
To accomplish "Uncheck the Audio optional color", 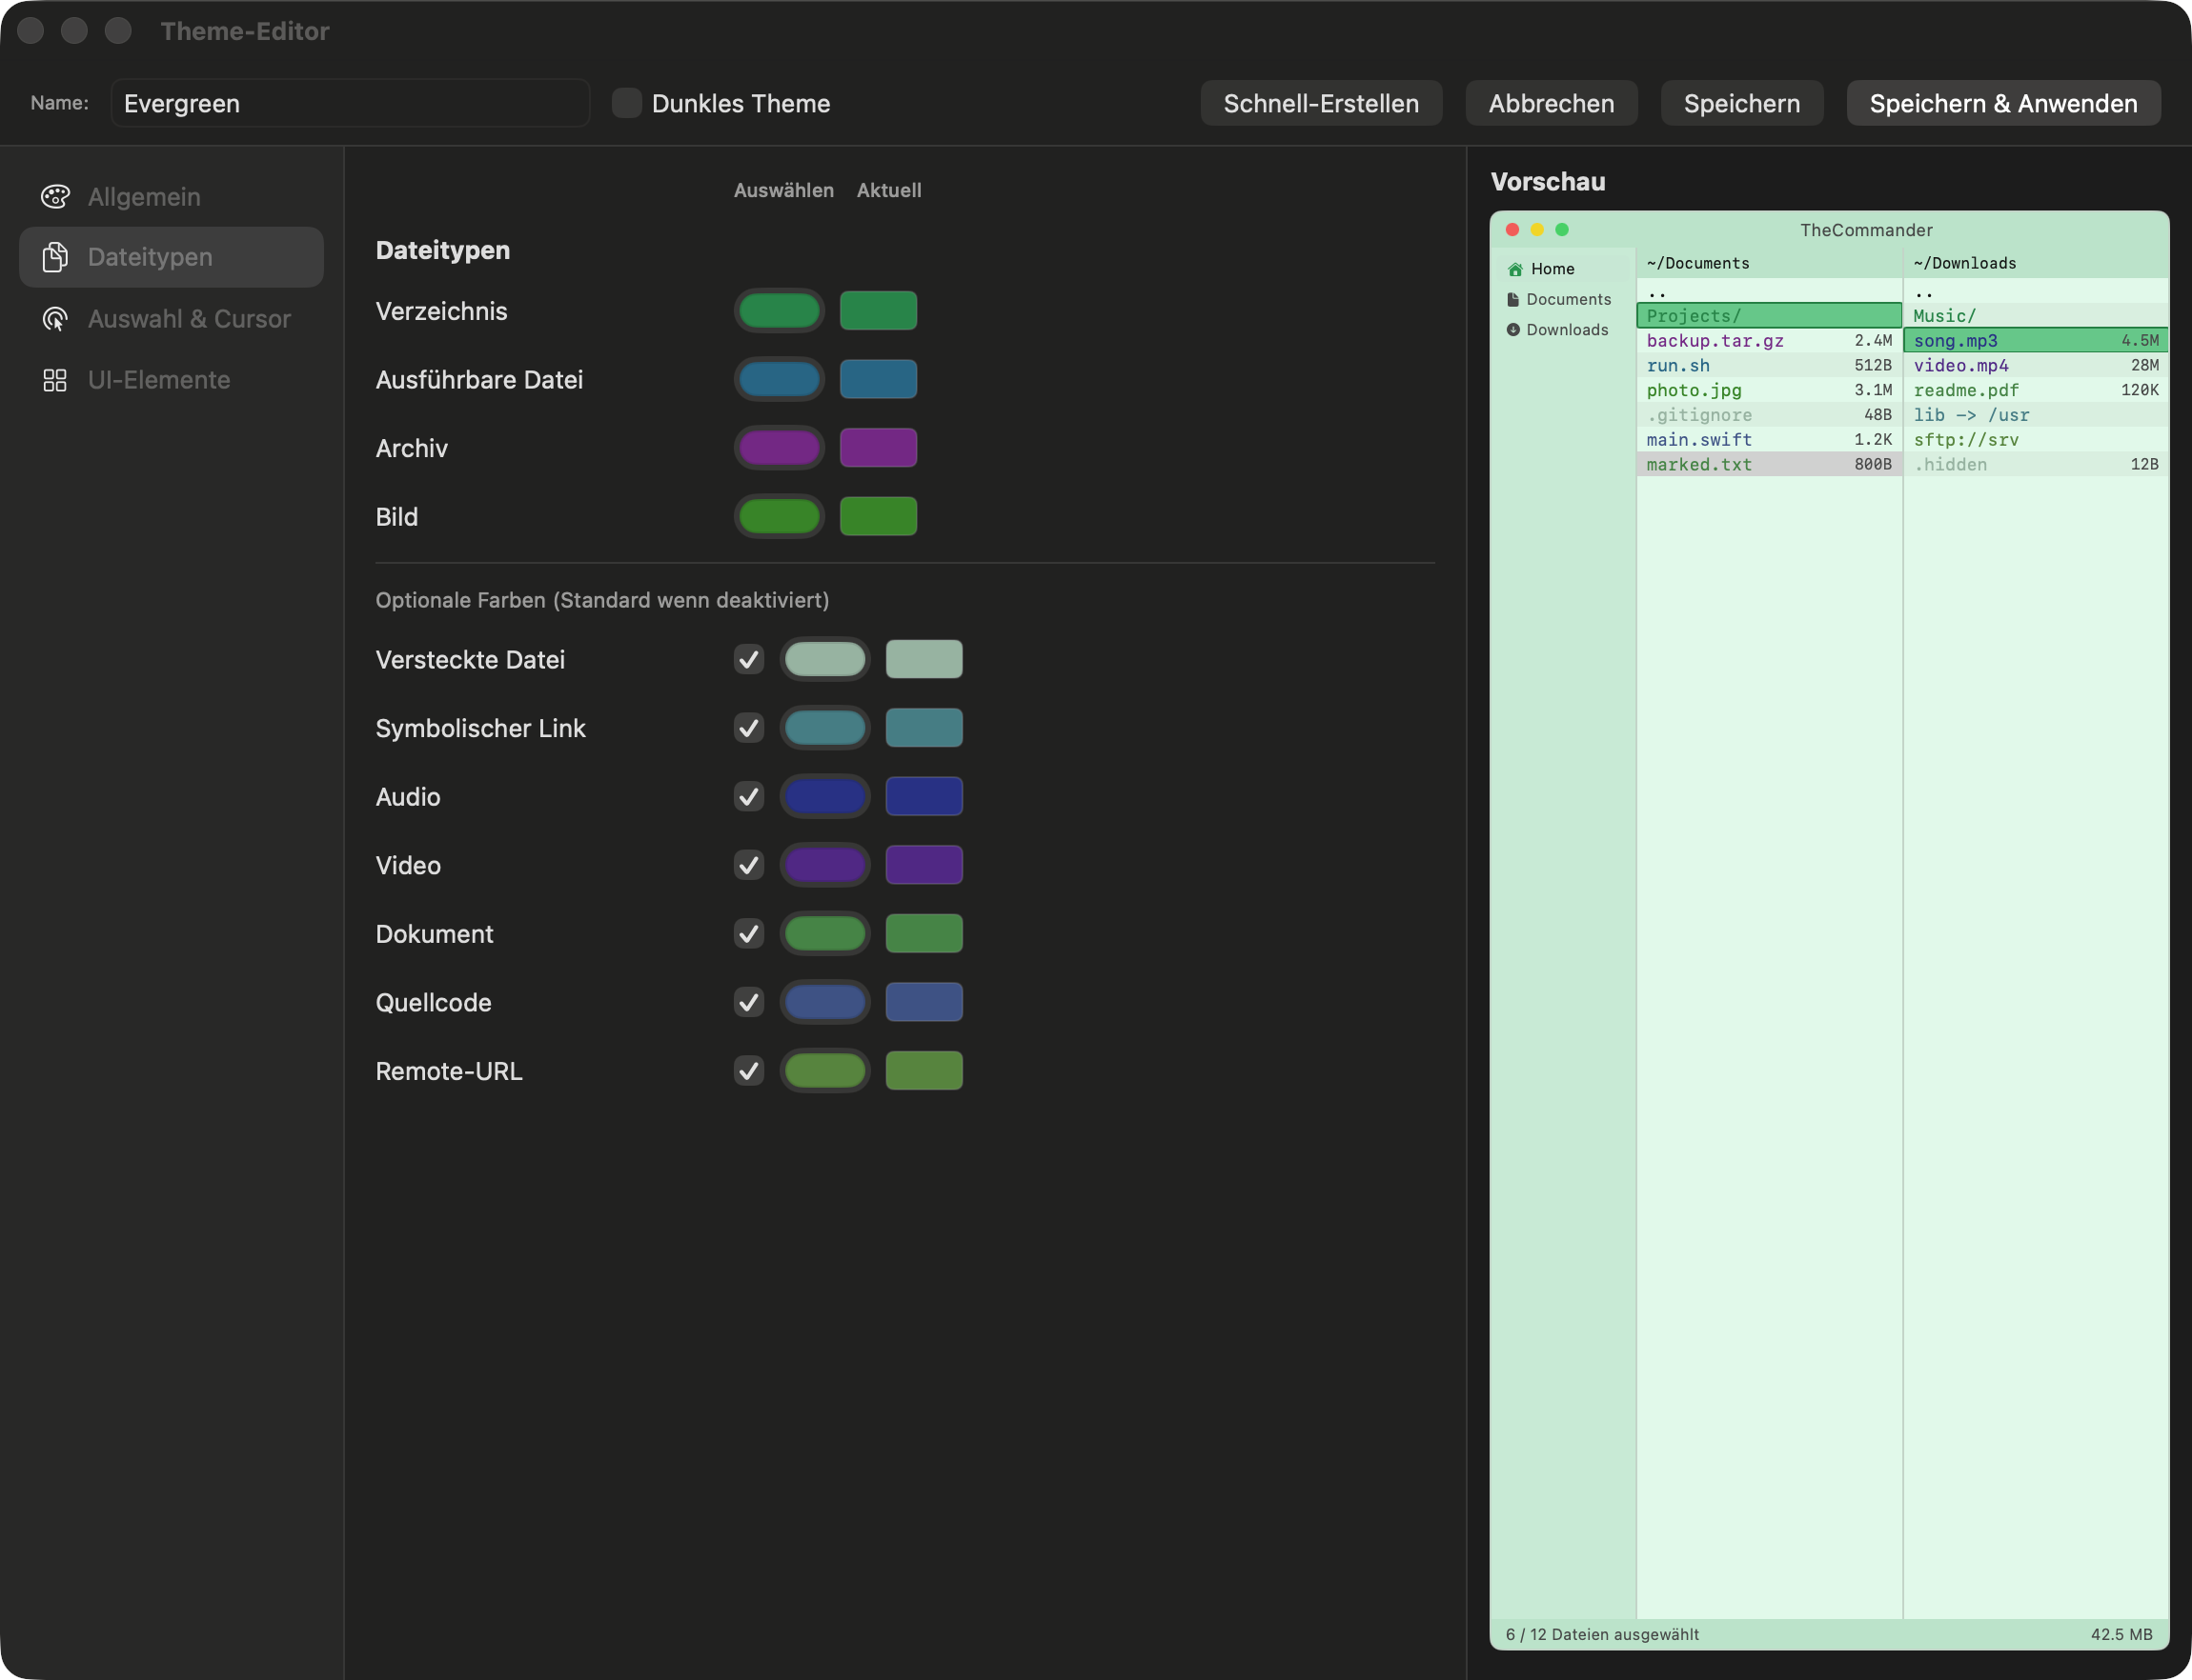I will pos(748,796).
